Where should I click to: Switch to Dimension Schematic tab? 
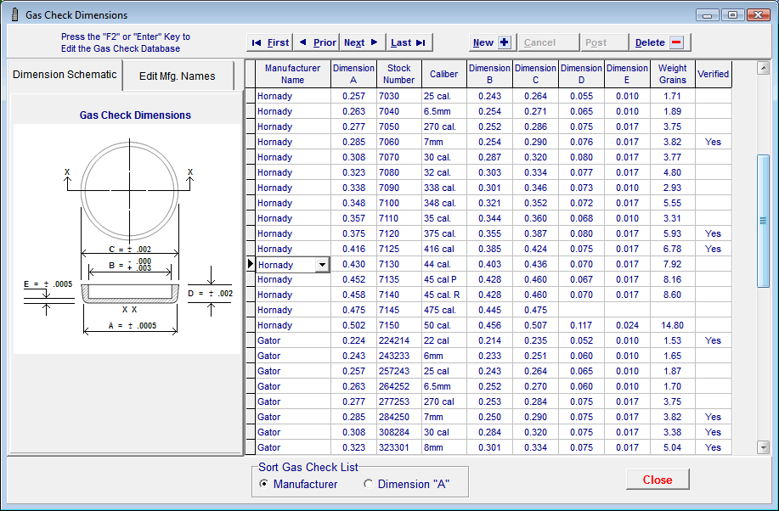[x=65, y=75]
